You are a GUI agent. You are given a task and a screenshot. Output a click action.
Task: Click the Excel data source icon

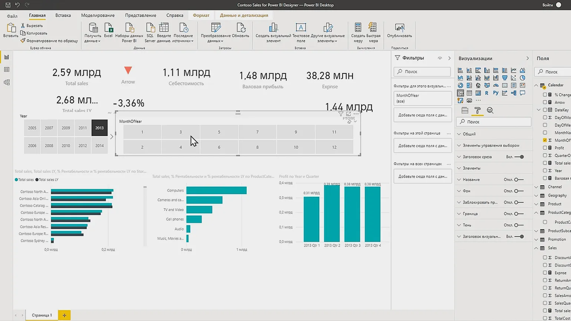click(108, 28)
